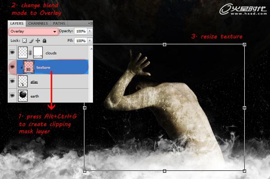Open the Overlay blend mode dropdown
Image resolution: width=270 pixels, height=179 pixels.
point(33,31)
